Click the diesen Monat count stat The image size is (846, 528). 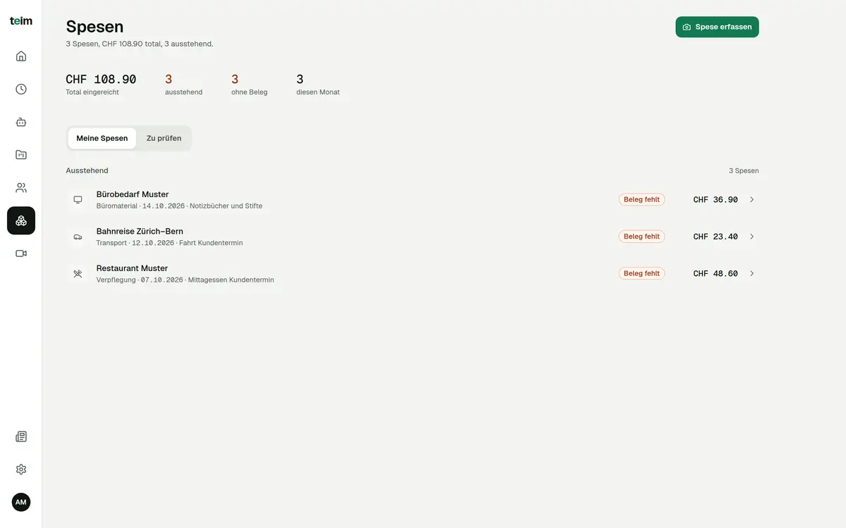[x=318, y=84]
